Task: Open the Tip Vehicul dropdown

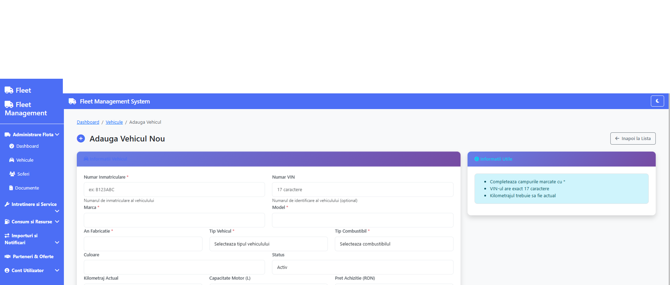Action: click(268, 244)
